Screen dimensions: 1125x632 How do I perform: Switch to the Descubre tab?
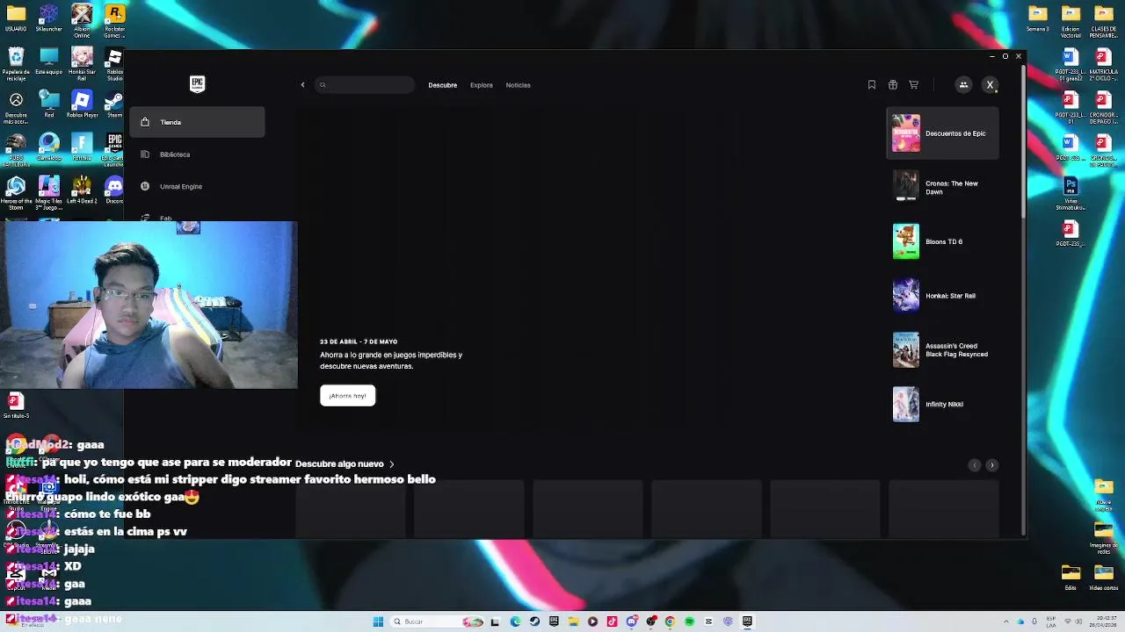442,85
